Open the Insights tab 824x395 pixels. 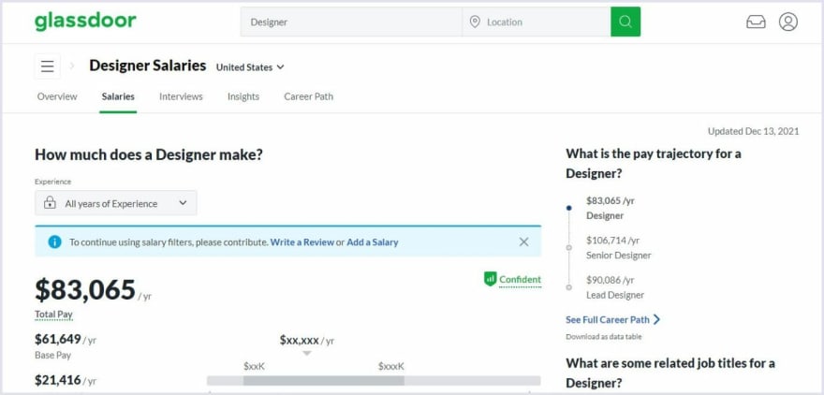coord(243,96)
